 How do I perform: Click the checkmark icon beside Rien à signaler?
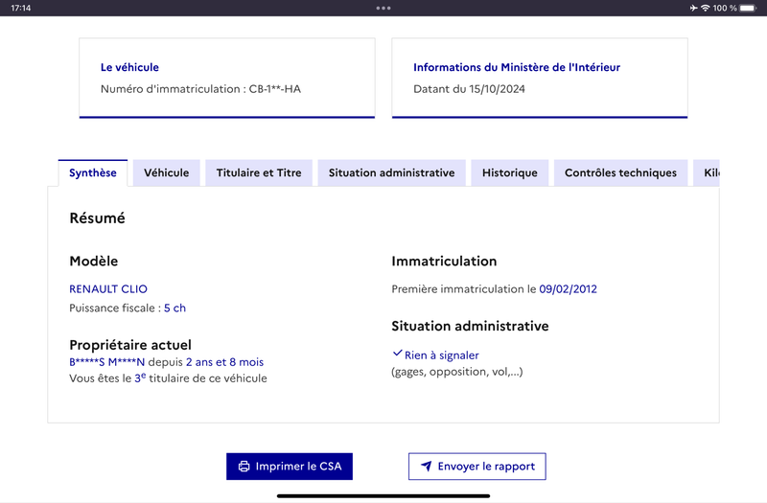point(397,354)
